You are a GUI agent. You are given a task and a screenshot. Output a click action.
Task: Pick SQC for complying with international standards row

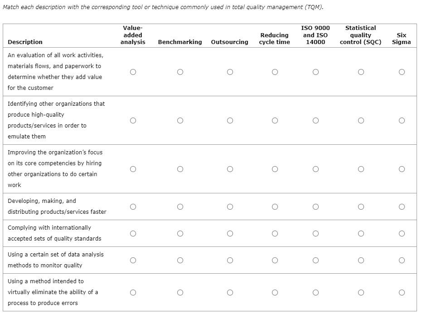coord(361,233)
